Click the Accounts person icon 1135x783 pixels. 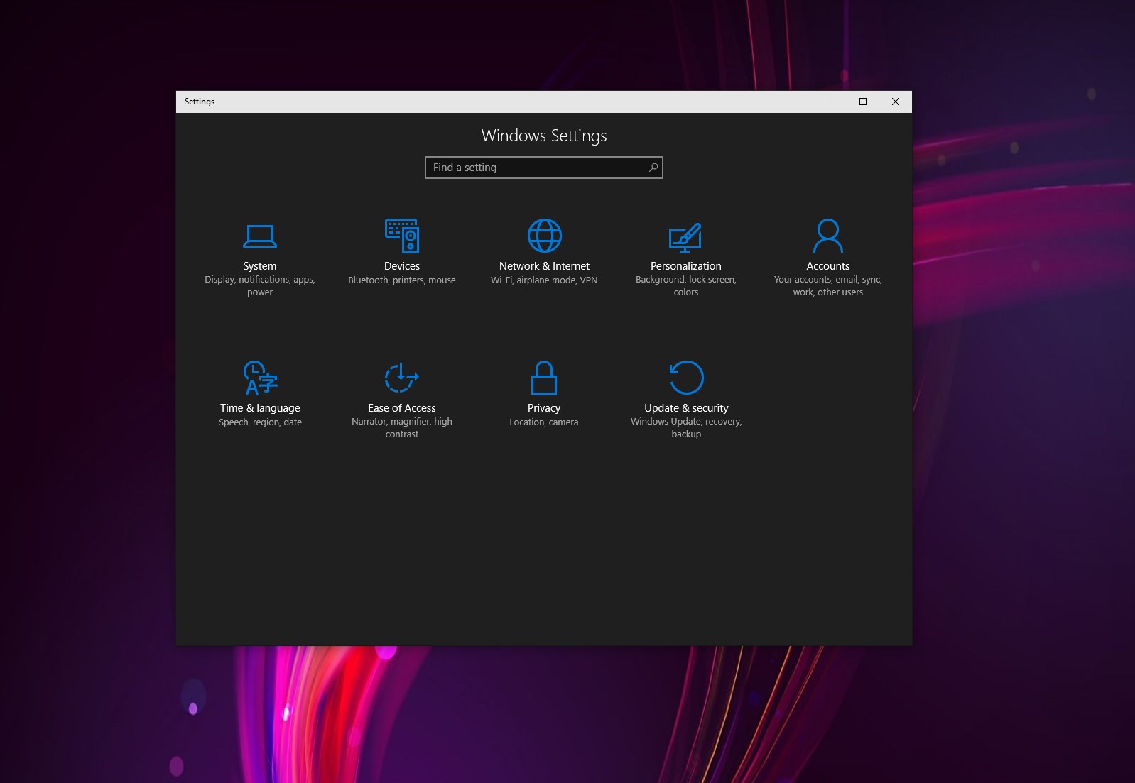point(827,236)
